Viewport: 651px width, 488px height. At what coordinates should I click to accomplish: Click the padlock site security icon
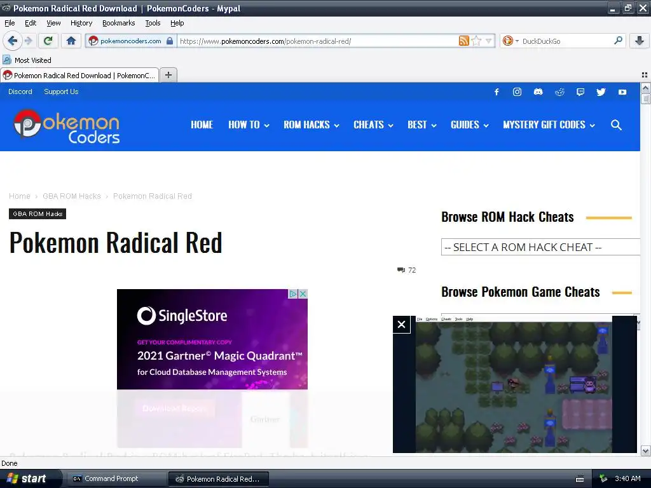(169, 41)
